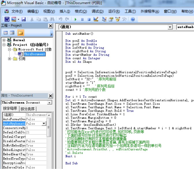Screen dimensions: 194x169
Task: Open Properties Window toolbar icon
Action: (x=111, y=19)
